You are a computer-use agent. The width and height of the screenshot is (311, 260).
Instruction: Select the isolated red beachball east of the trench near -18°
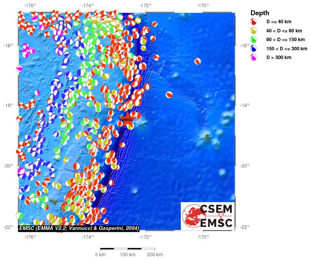pyautogui.click(x=169, y=95)
